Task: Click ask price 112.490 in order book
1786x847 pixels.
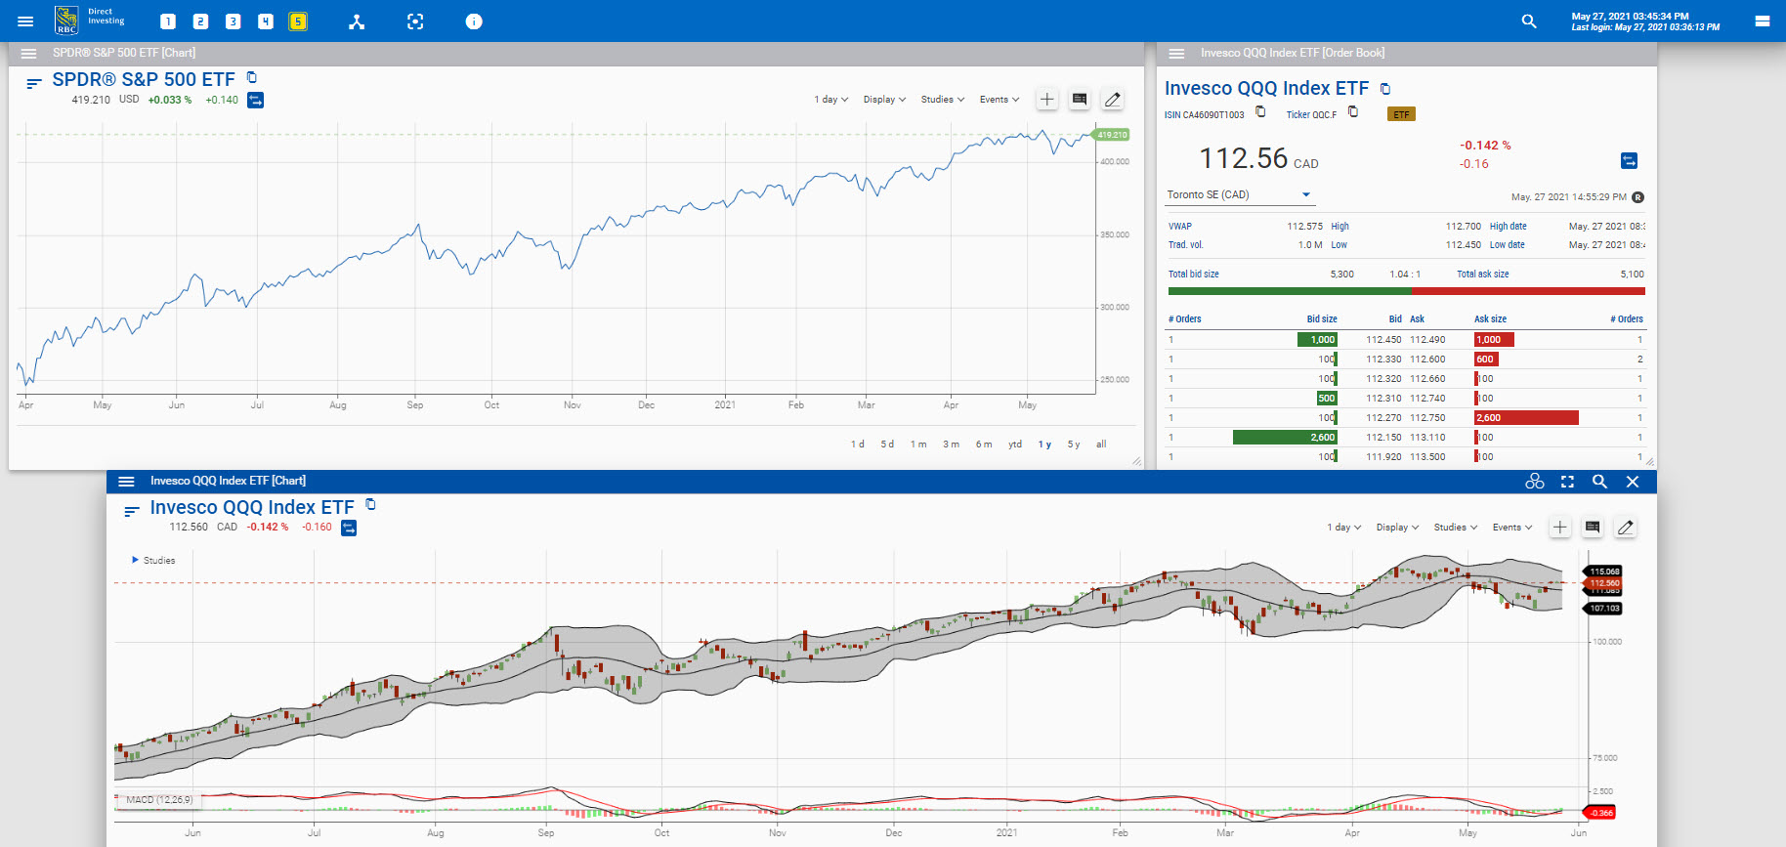Action: click(1427, 340)
